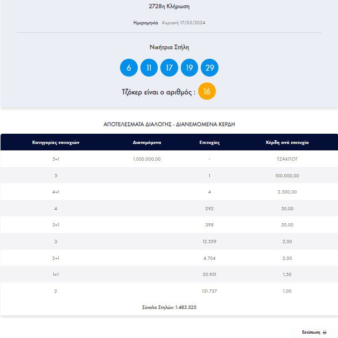The height and width of the screenshot is (338, 338).
Task: Click the winning number ball 17
Action: point(169,67)
